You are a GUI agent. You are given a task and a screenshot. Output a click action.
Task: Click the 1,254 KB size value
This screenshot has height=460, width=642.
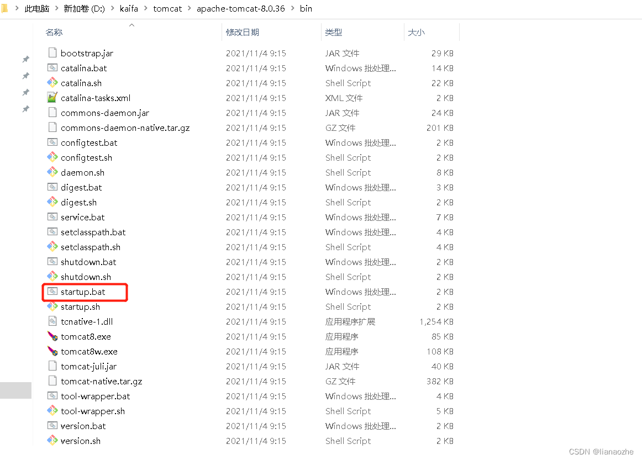[436, 322]
